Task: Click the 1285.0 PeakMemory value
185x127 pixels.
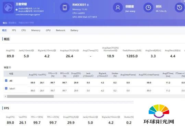Action: click(x=132, y=56)
